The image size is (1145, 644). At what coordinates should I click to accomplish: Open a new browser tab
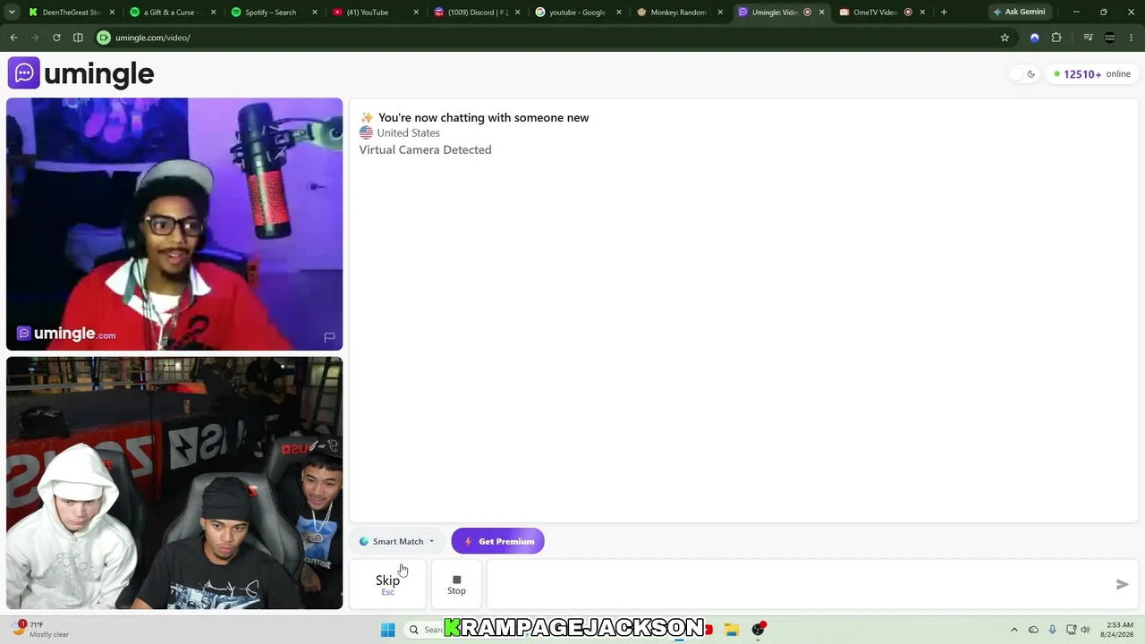pos(944,13)
